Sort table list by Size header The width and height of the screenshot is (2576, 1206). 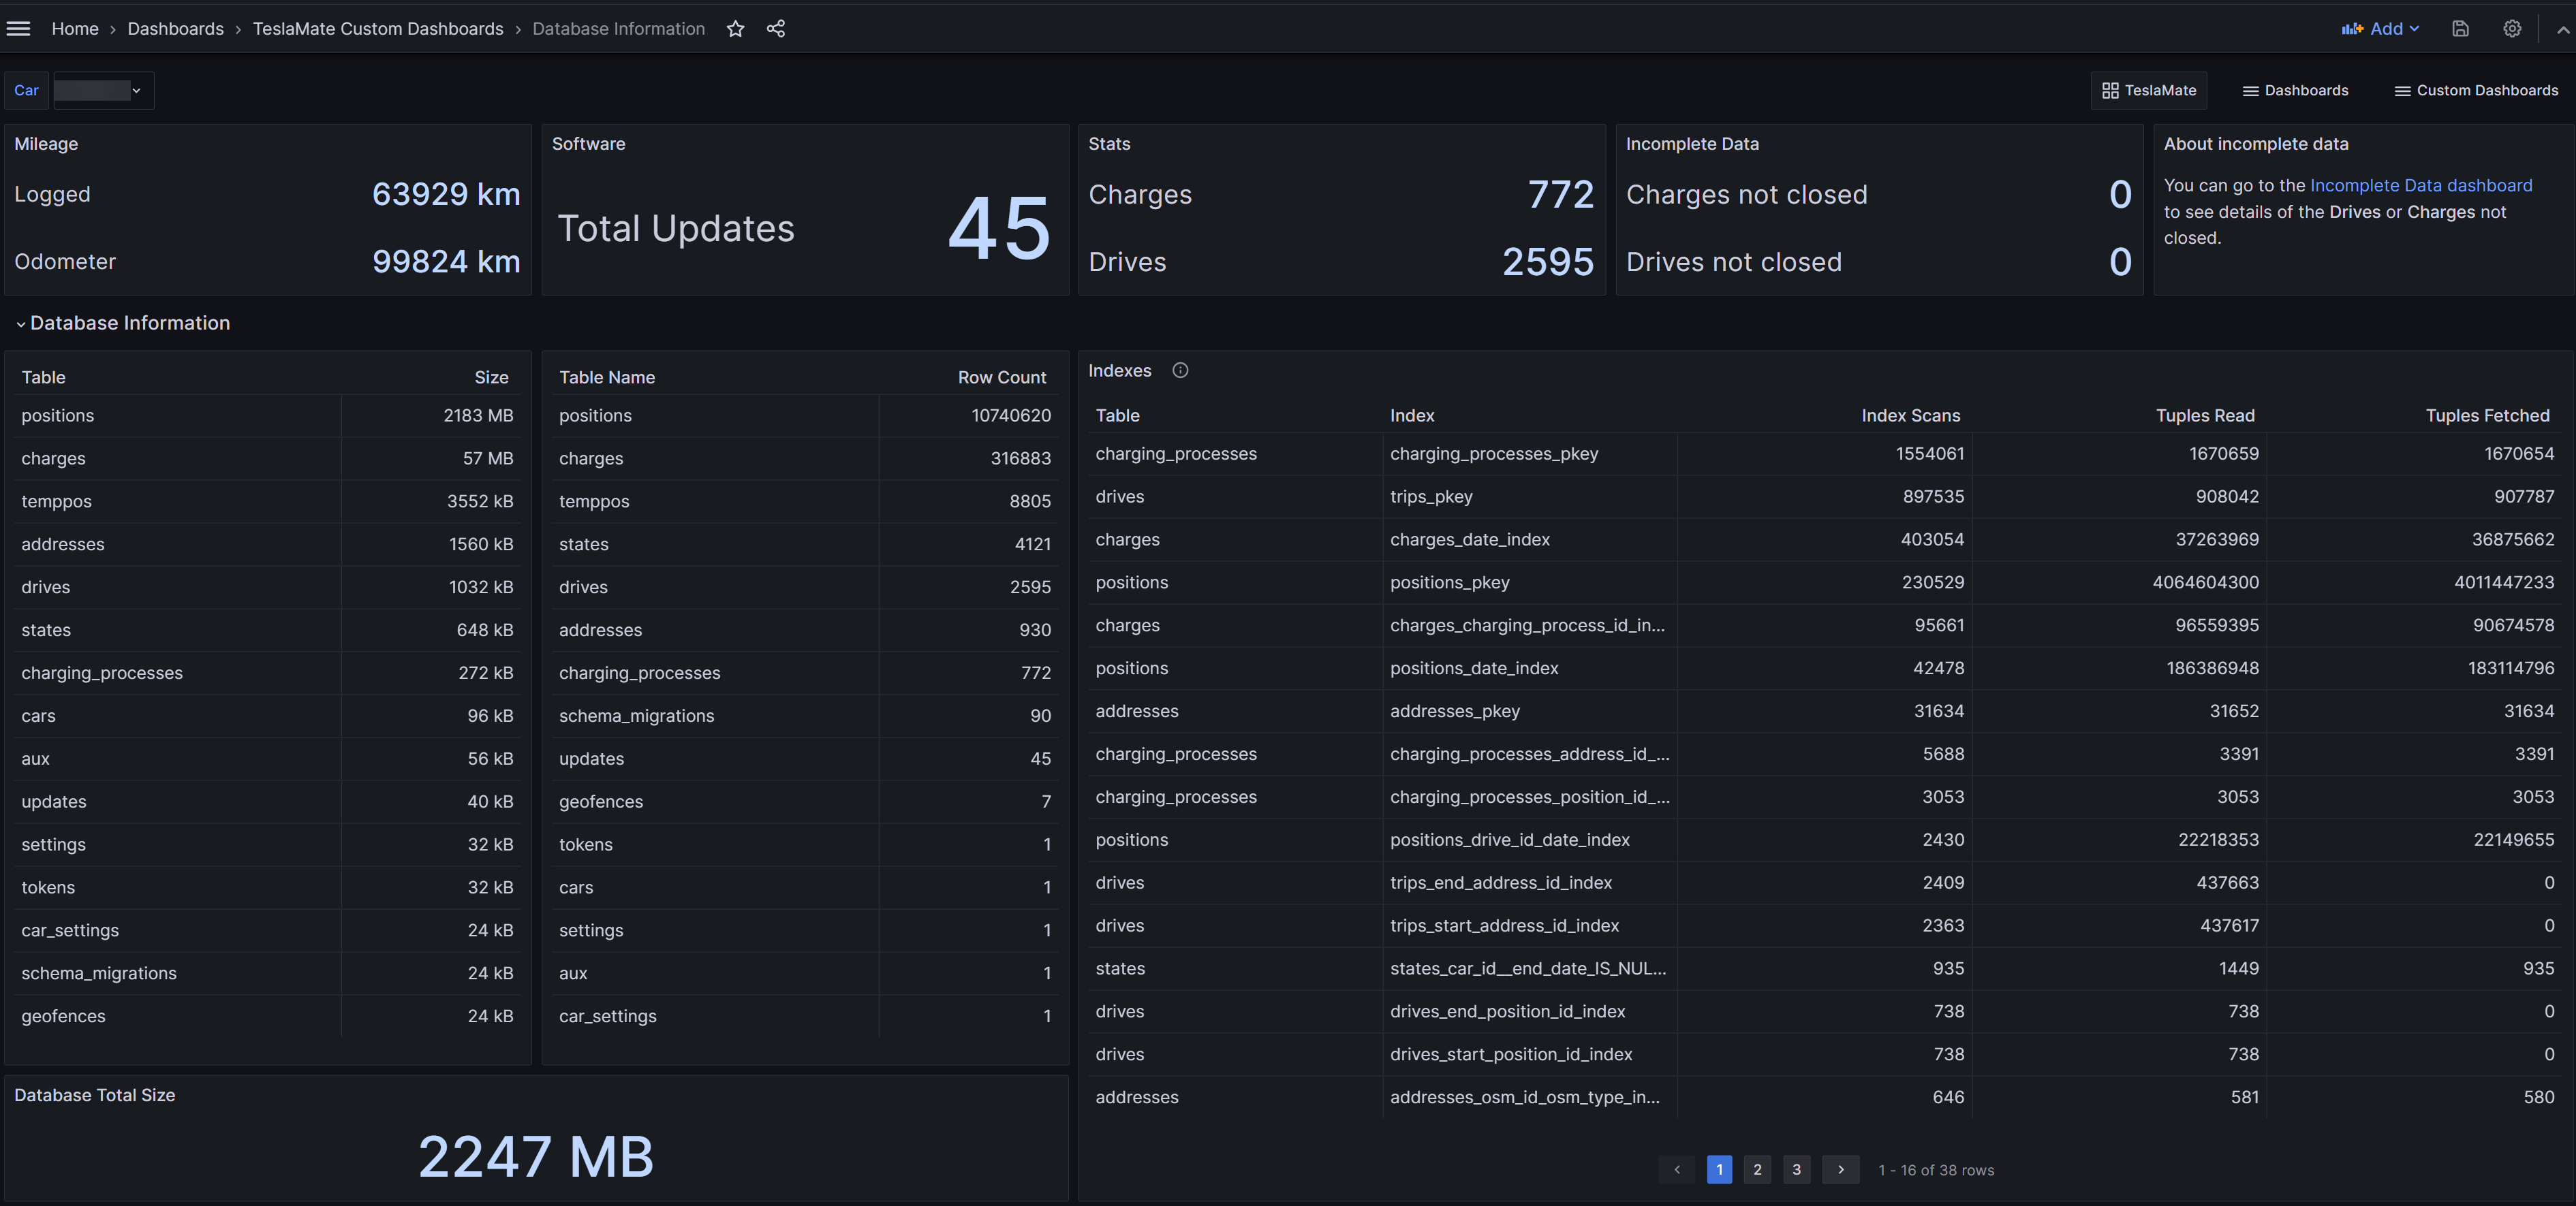[491, 378]
